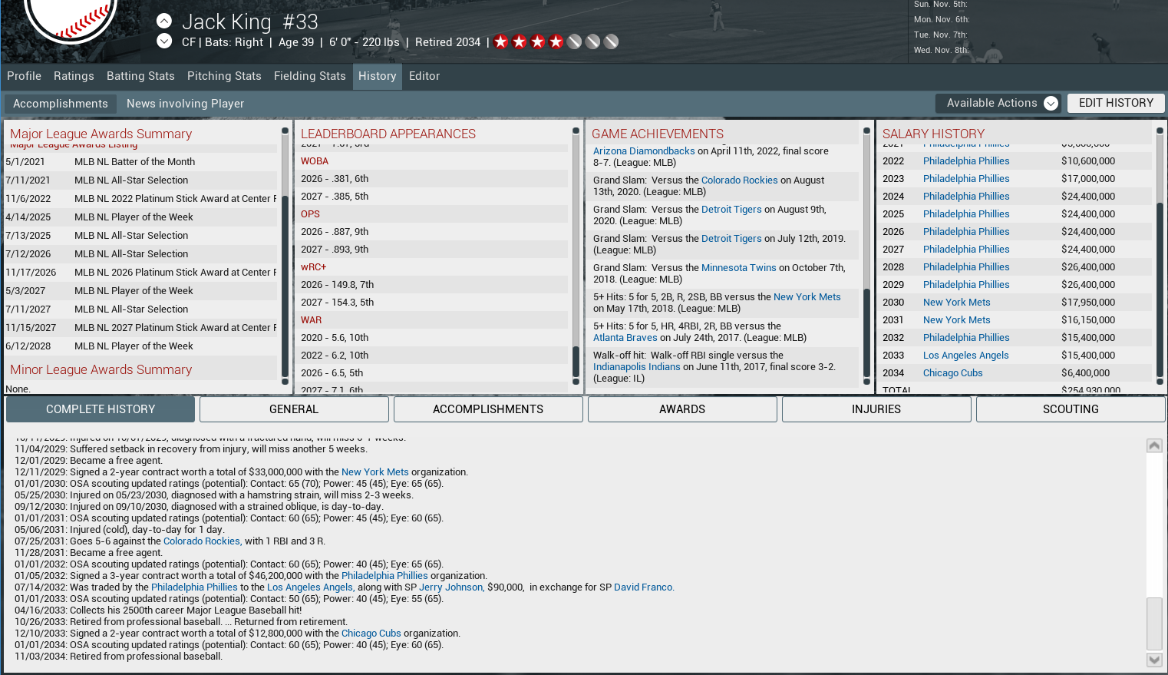Open New York Mets link in 12/11/2029 entry

click(375, 472)
